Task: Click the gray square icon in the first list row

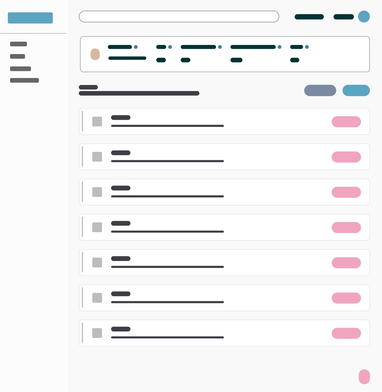Action: tap(97, 122)
